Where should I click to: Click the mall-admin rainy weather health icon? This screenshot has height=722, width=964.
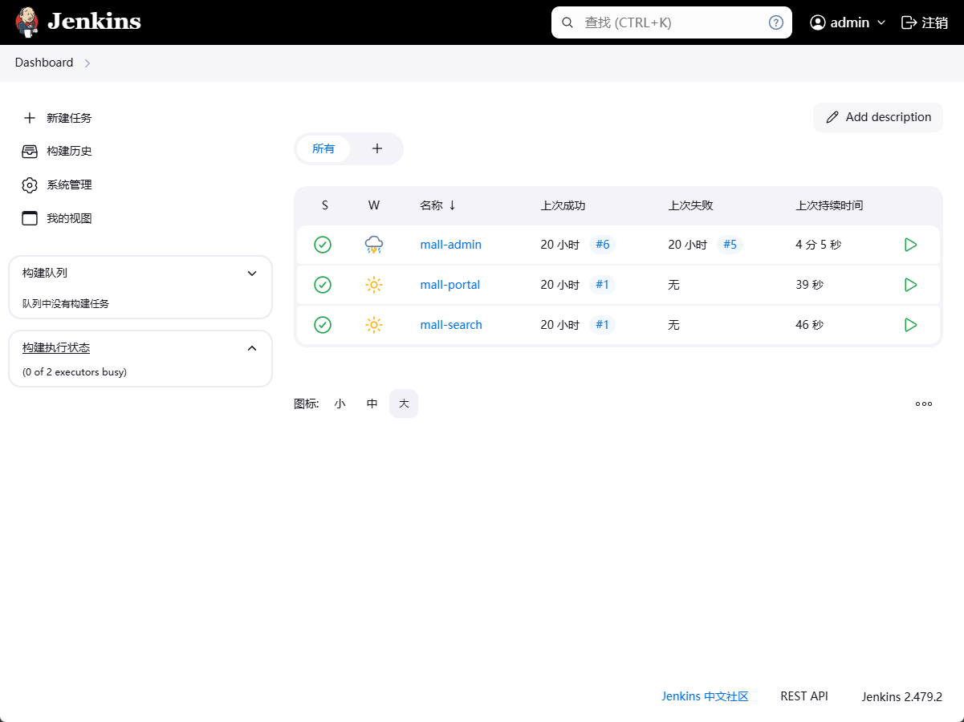point(373,245)
